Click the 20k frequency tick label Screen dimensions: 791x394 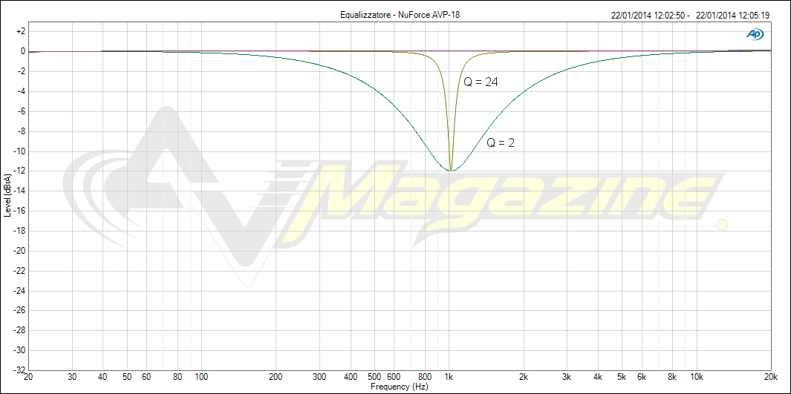[770, 376]
